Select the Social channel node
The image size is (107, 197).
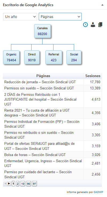coord(74,57)
